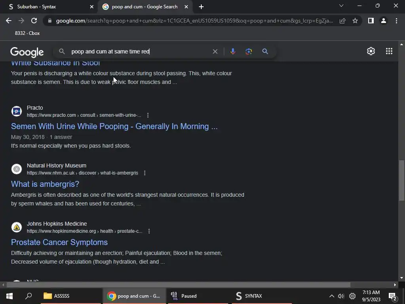Click the Natural History Museum site name
This screenshot has height=304, width=405.
point(57,165)
